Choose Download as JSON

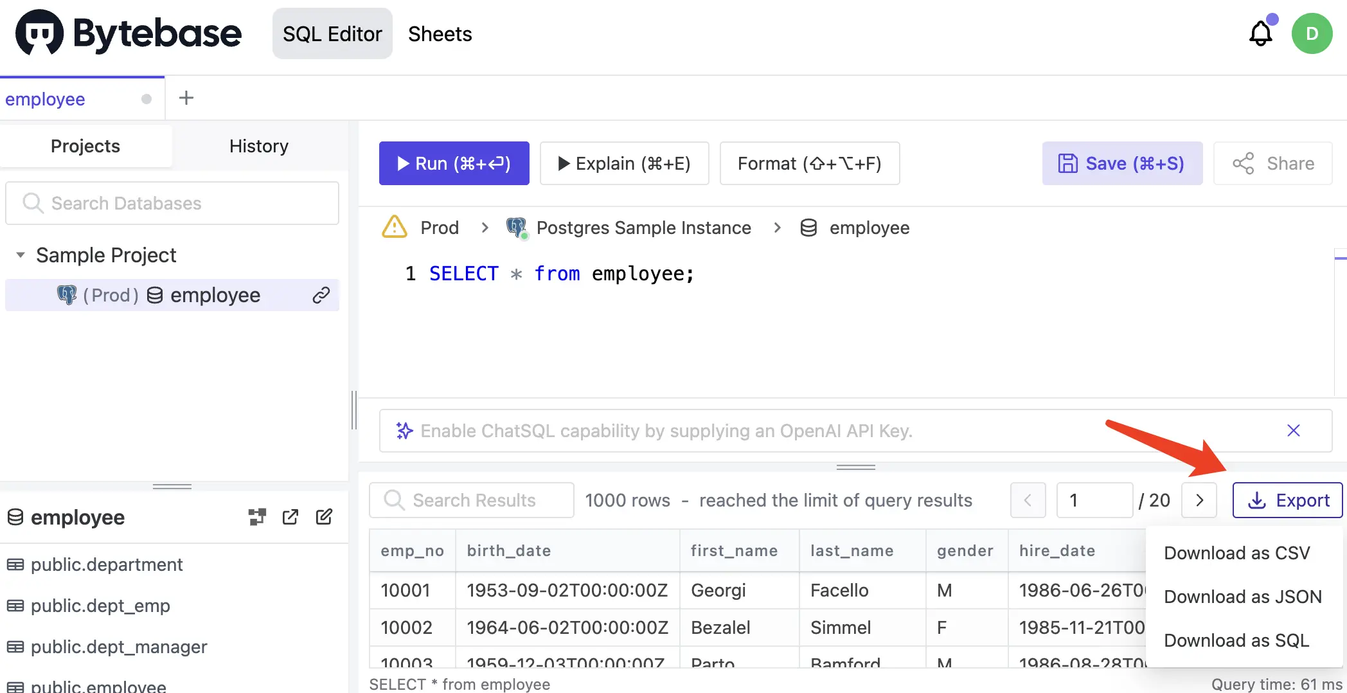coord(1242,597)
